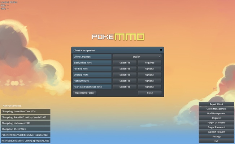Open Mod Management
The height and width of the screenshot is (144, 235).
click(x=216, y=113)
